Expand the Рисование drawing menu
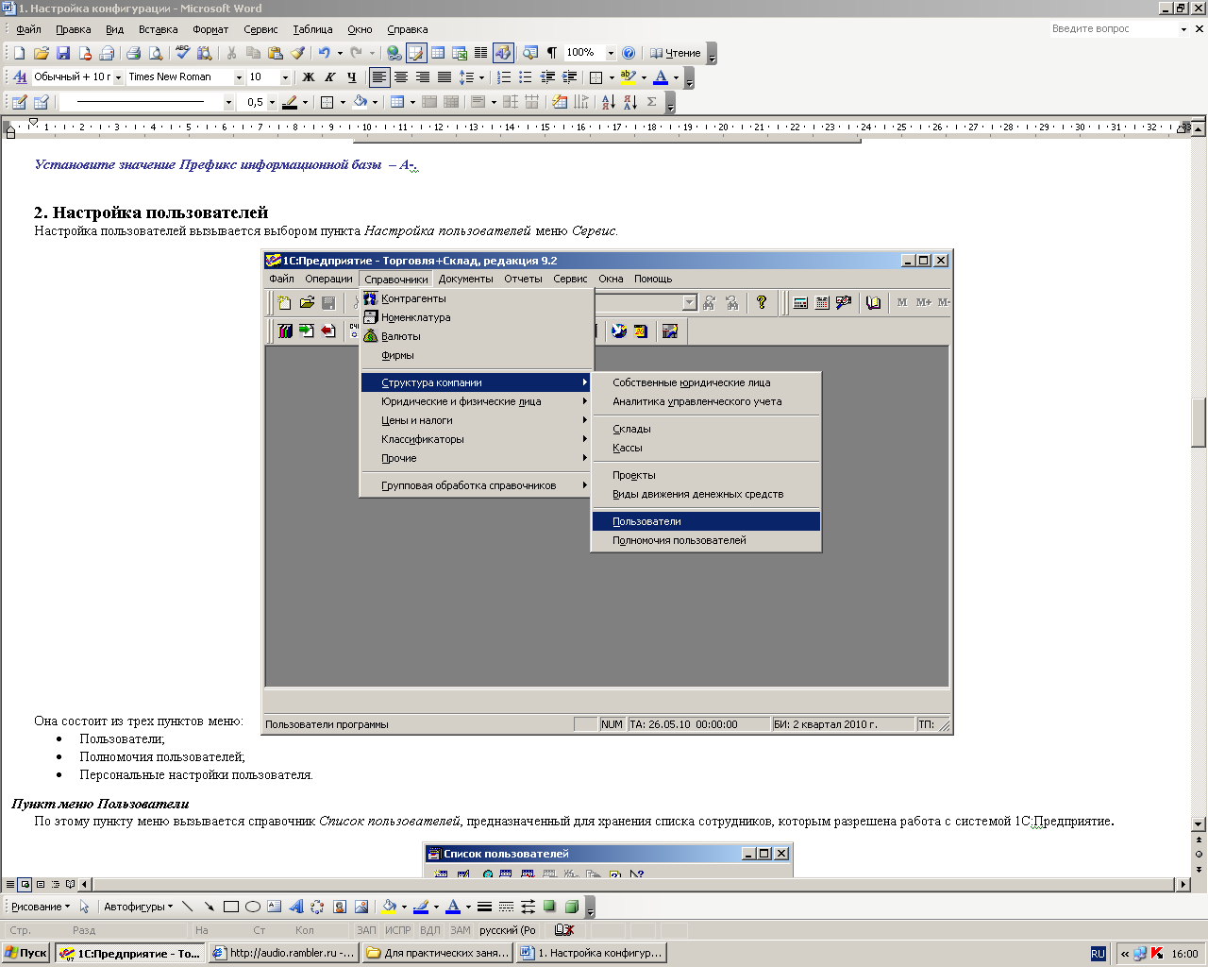1208x967 pixels. [x=40, y=907]
